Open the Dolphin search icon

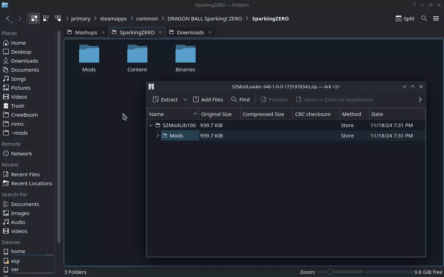[x=424, y=18]
